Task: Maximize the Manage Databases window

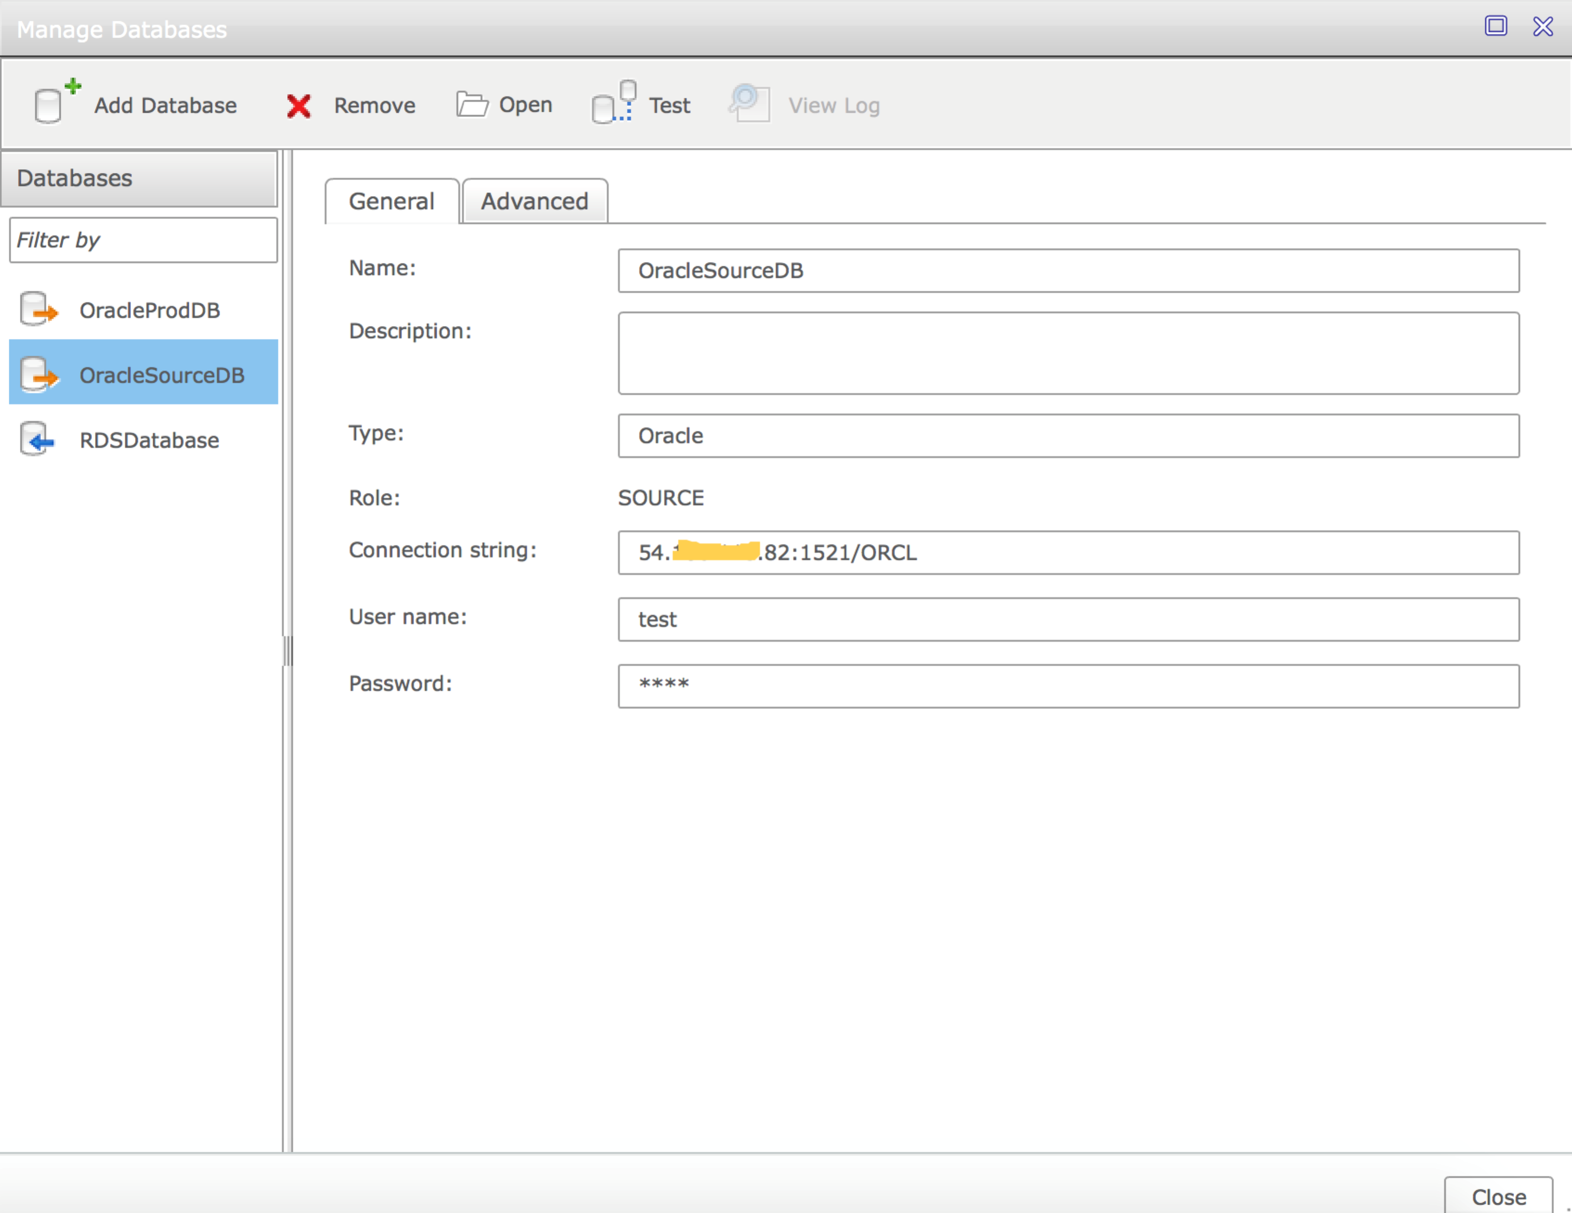Action: [x=1496, y=26]
